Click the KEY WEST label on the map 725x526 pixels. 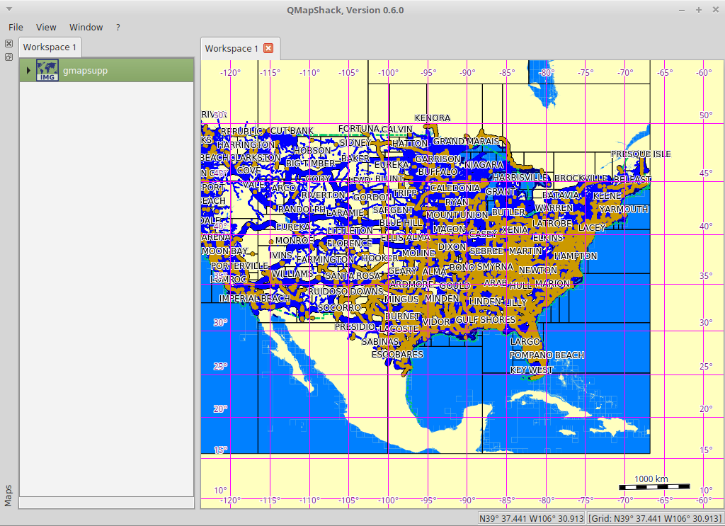[x=531, y=370]
